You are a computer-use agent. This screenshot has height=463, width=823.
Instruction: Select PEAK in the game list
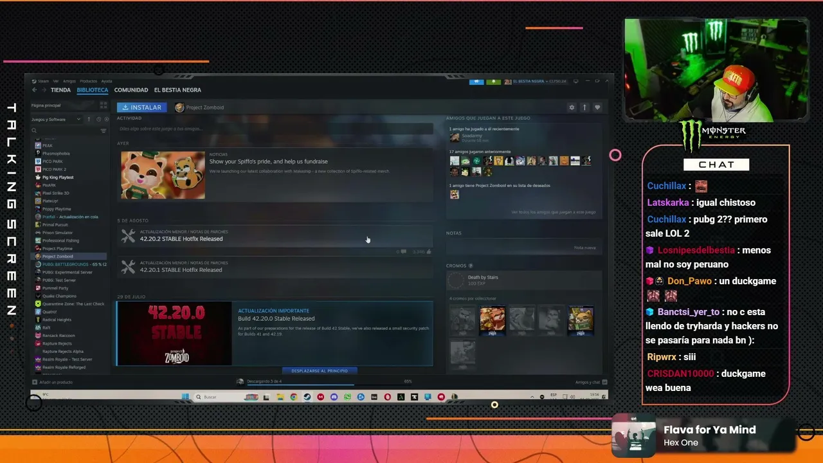48,145
